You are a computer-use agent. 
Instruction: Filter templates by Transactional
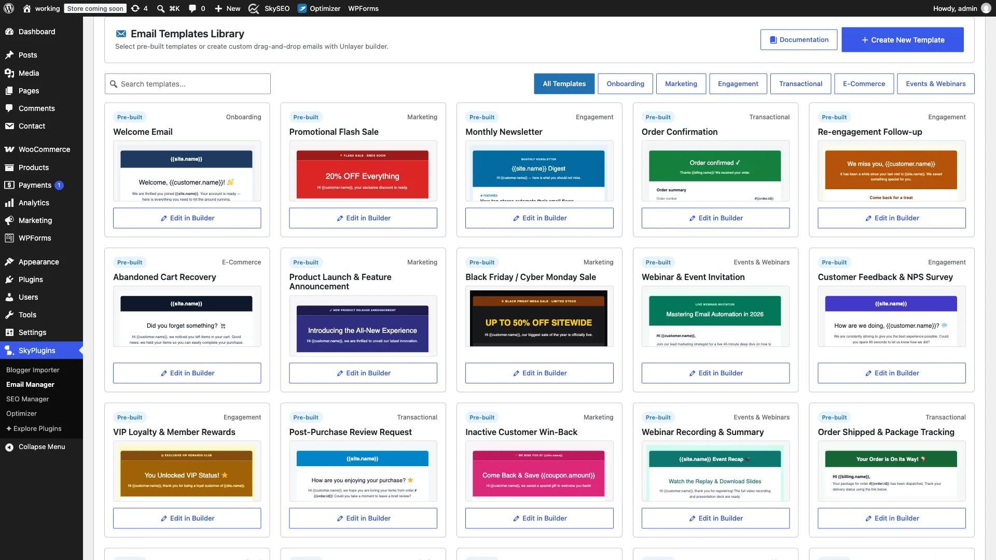coord(800,83)
